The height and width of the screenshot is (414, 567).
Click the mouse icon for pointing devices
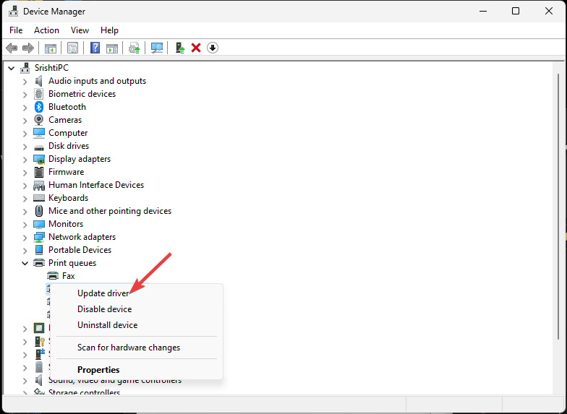[39, 211]
